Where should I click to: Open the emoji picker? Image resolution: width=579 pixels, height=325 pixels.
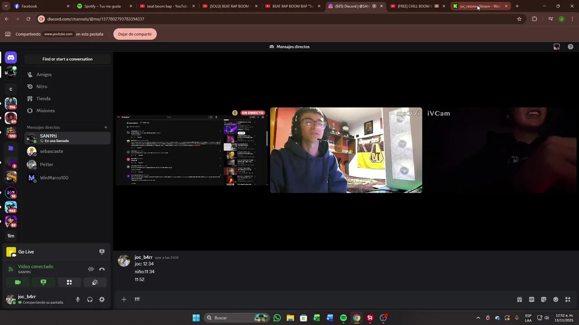556,299
